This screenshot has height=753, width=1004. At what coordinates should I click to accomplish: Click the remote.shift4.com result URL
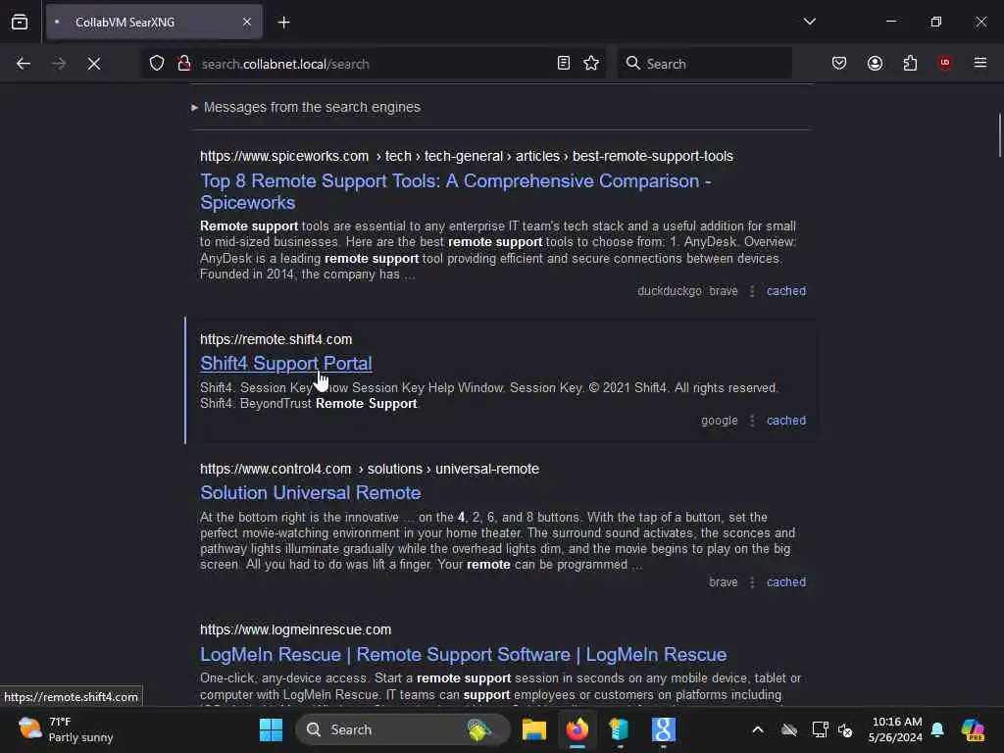(x=276, y=339)
